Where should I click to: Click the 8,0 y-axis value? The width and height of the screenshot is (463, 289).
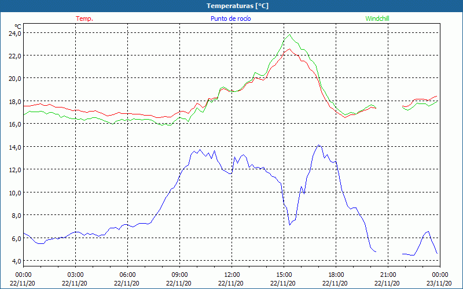pyautogui.click(x=16, y=215)
